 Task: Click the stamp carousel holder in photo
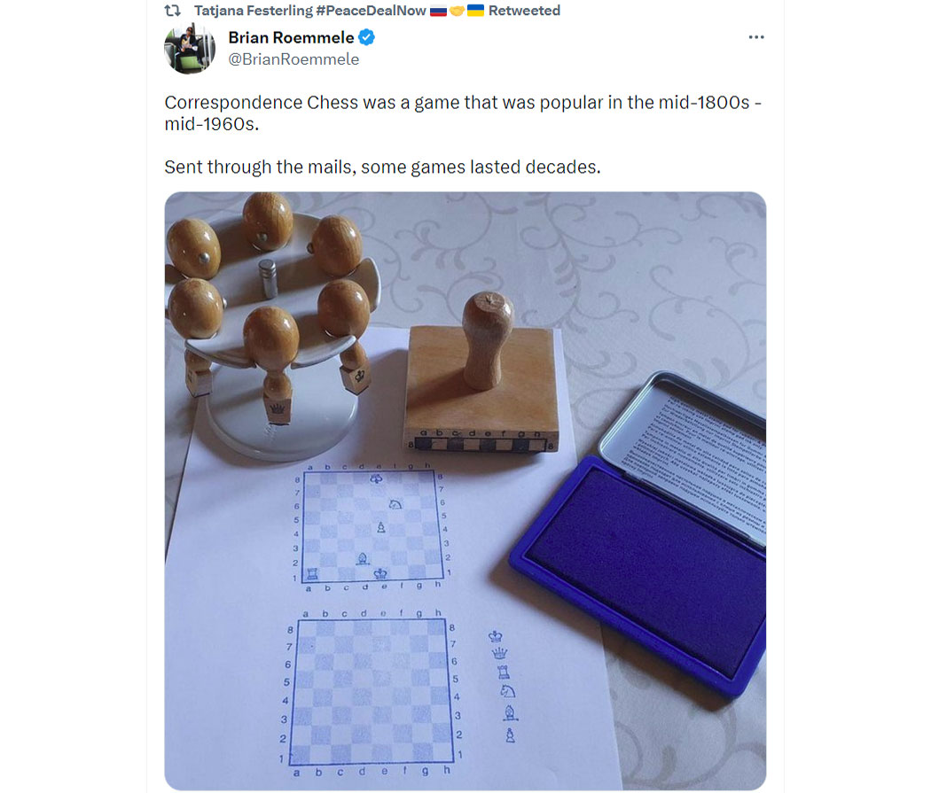pos(271,323)
